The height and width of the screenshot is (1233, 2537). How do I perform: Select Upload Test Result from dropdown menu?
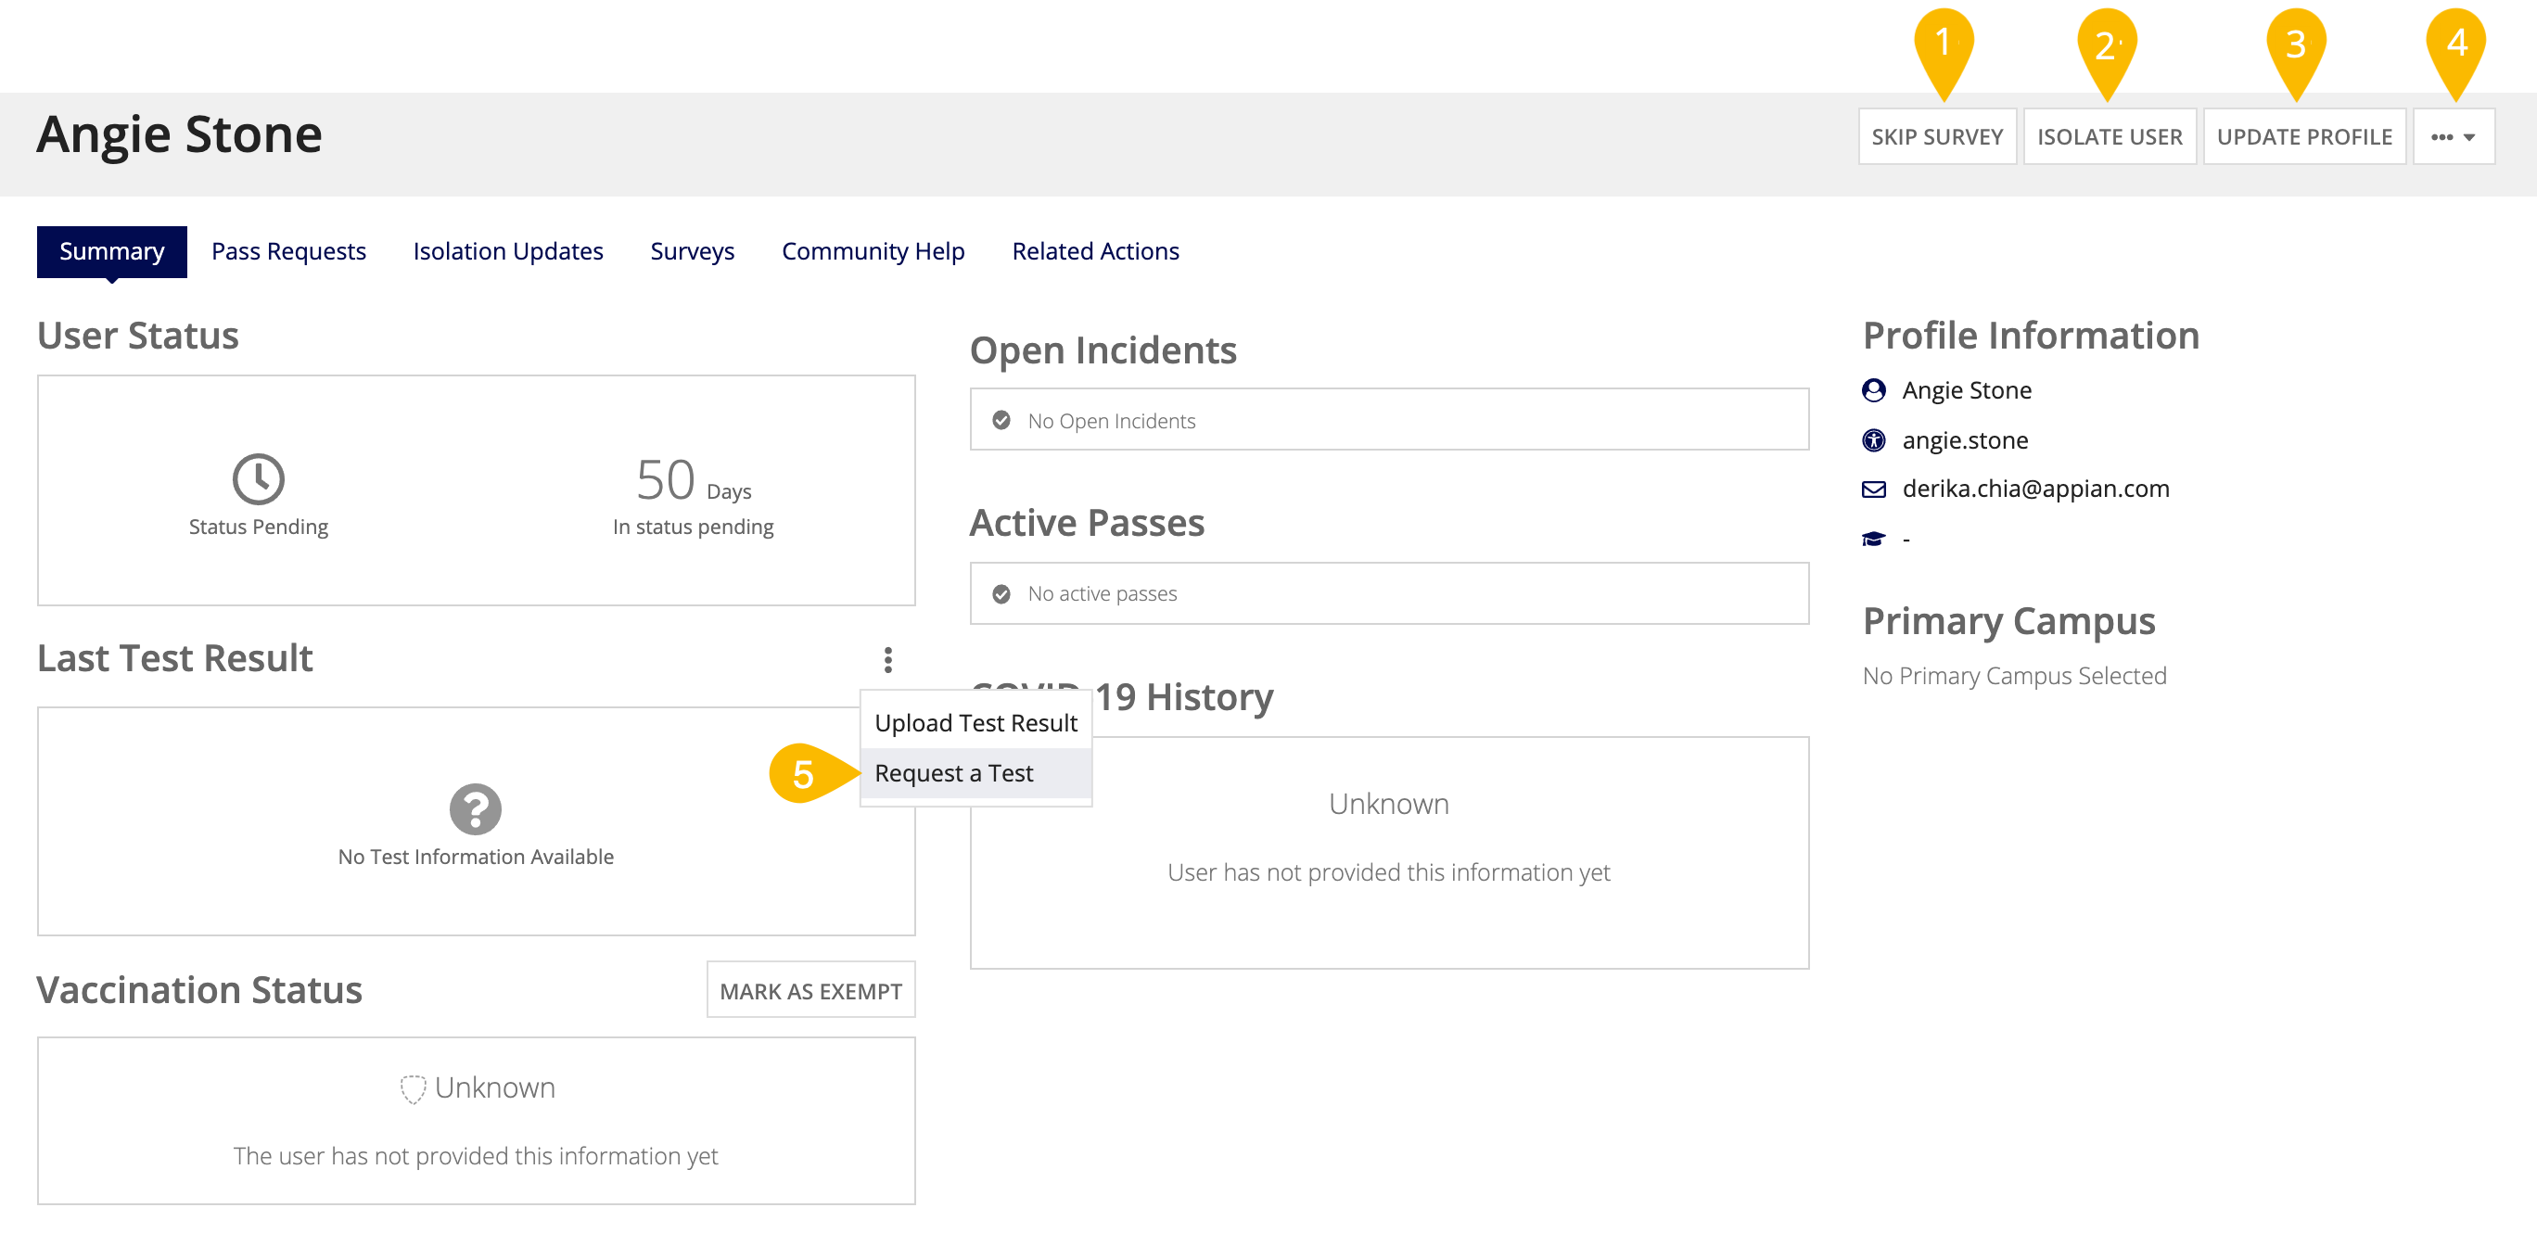pos(971,723)
